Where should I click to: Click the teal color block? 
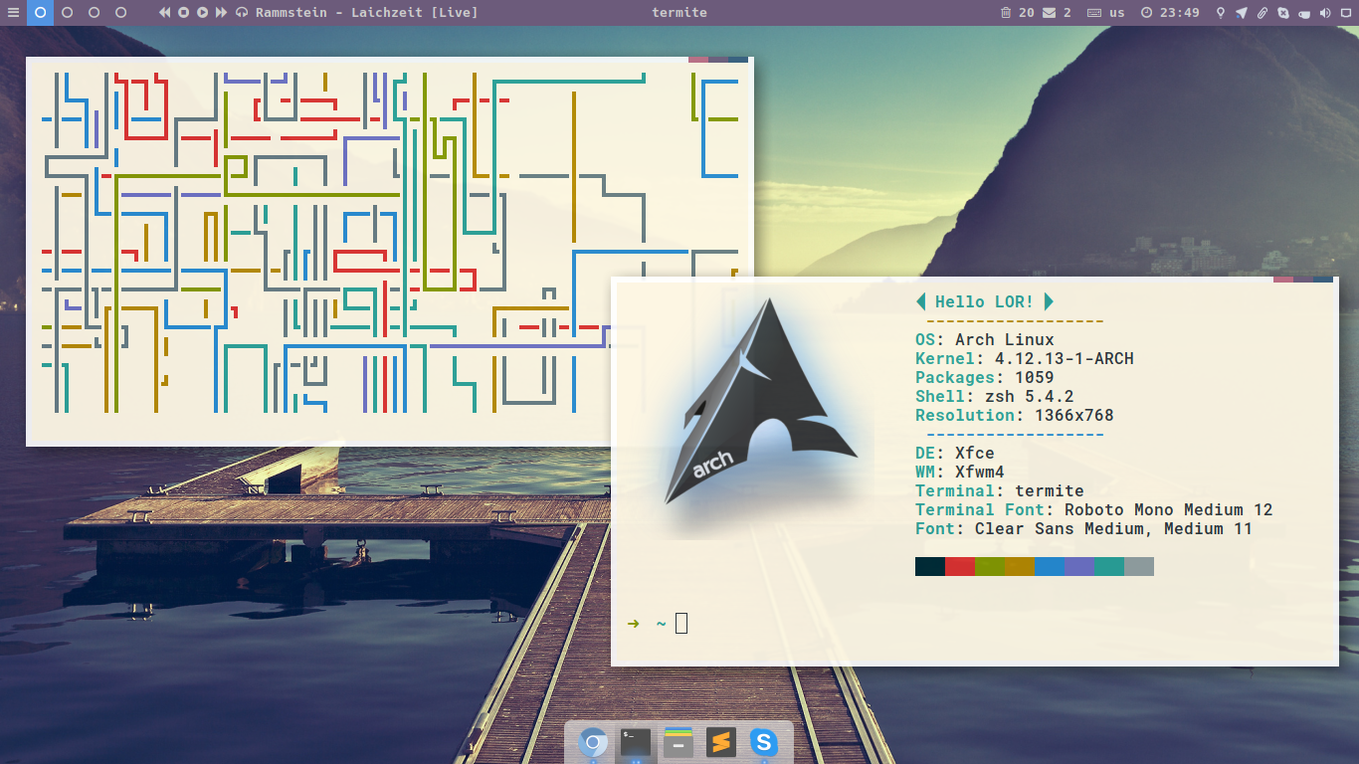[1109, 566]
